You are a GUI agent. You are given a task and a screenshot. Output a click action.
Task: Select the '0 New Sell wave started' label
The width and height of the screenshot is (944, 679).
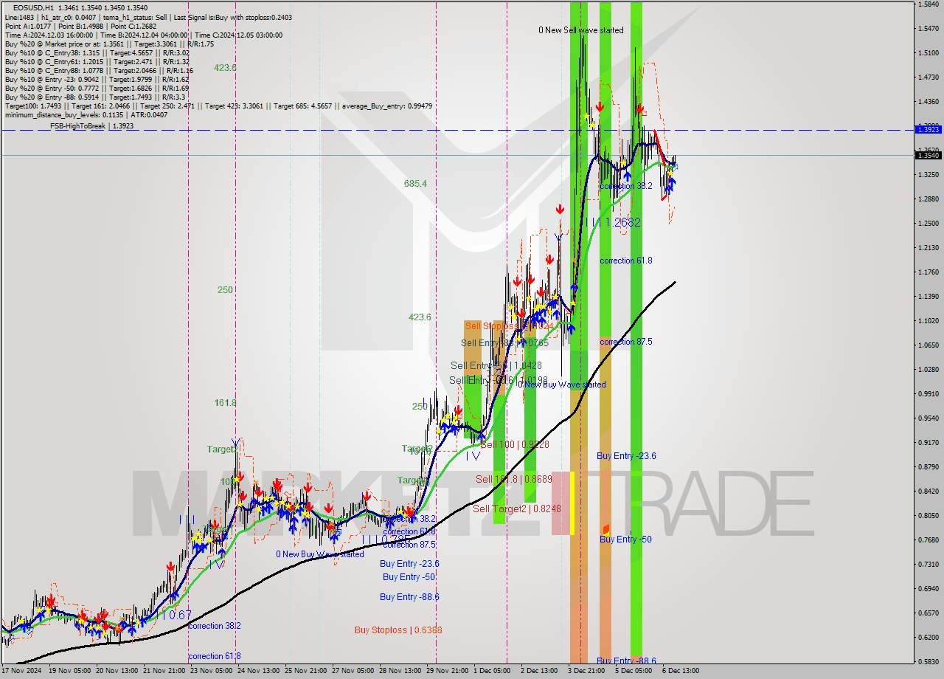click(x=580, y=30)
